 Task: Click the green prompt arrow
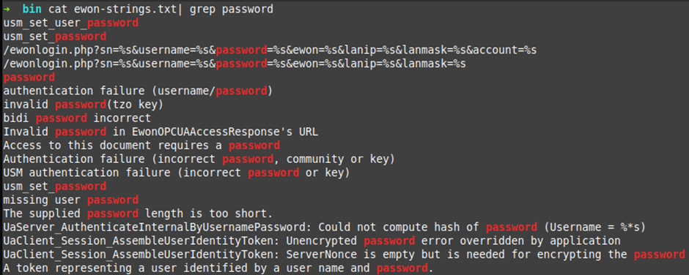pos(6,10)
